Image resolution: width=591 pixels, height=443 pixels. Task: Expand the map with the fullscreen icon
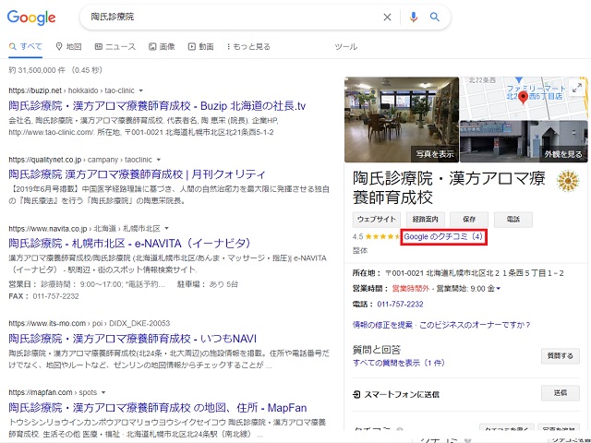coord(576,89)
